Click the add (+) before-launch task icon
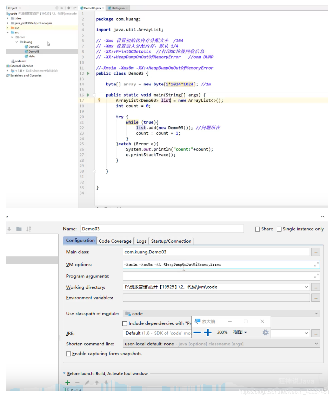Image resolution: width=332 pixels, height=398 pixels. click(68, 383)
